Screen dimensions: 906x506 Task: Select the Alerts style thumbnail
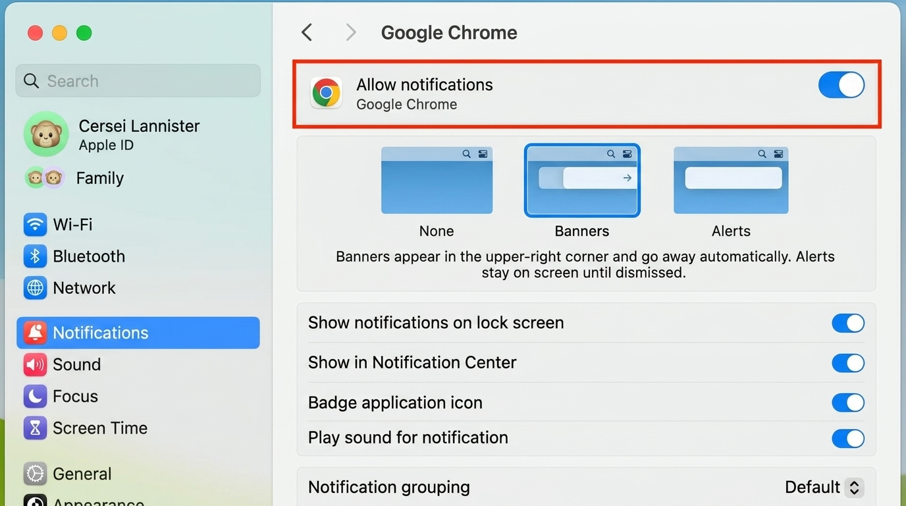[731, 180]
